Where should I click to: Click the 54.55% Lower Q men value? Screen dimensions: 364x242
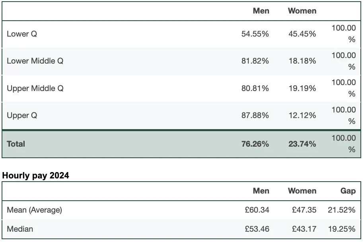(255, 34)
